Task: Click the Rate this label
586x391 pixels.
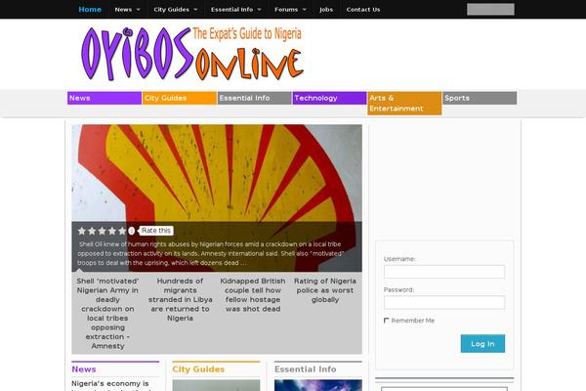Action: click(x=156, y=231)
